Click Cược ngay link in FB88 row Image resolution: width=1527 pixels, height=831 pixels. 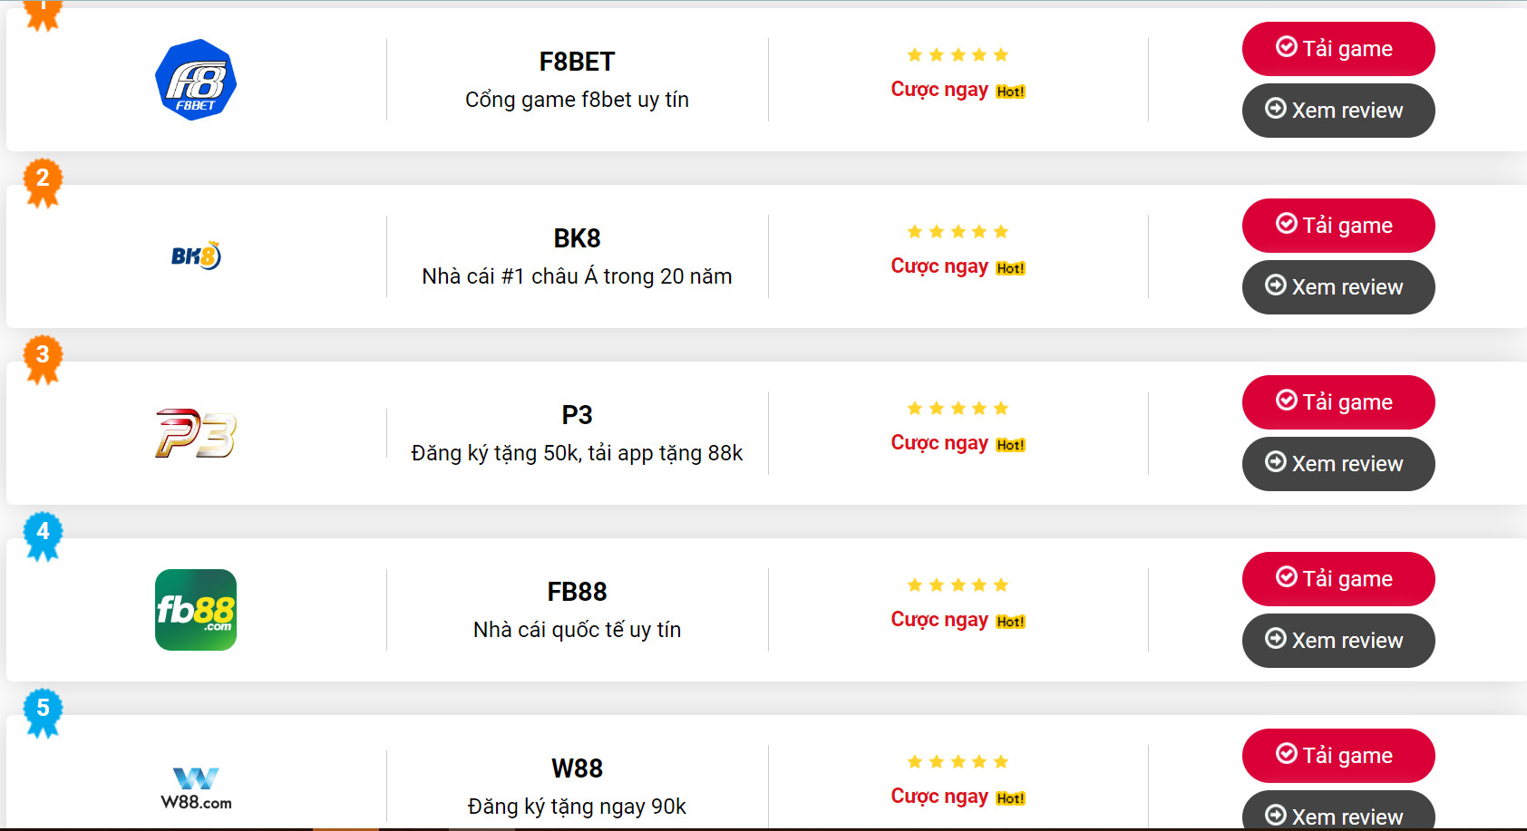(940, 620)
